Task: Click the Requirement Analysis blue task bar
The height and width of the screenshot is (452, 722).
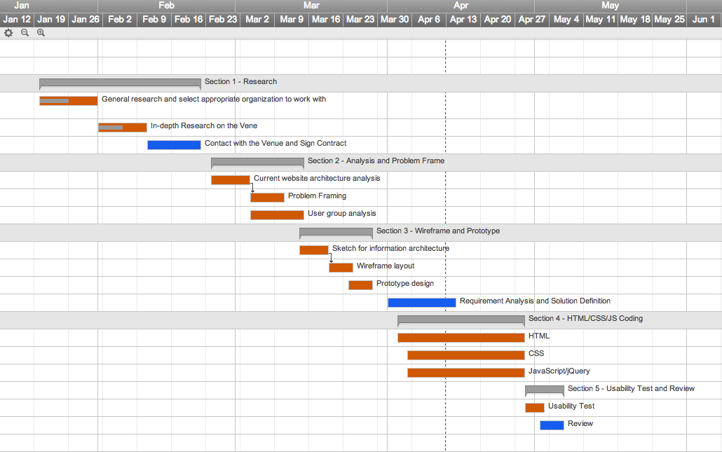Action: pos(421,303)
